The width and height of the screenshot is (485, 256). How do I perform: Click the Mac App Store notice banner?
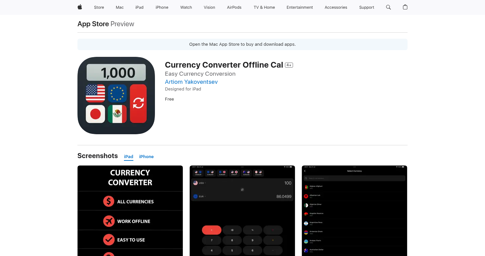(x=243, y=44)
